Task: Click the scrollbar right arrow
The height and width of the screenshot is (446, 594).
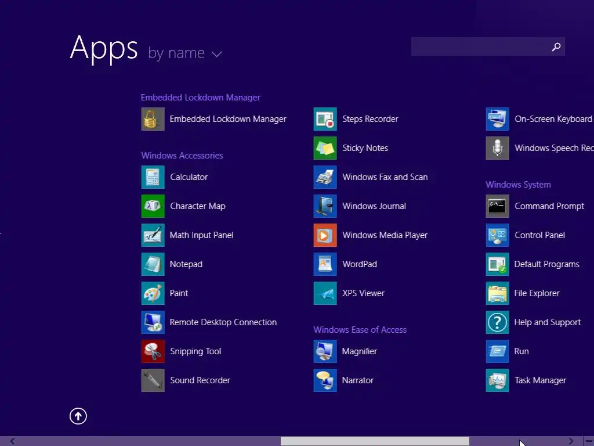Action: 571,441
